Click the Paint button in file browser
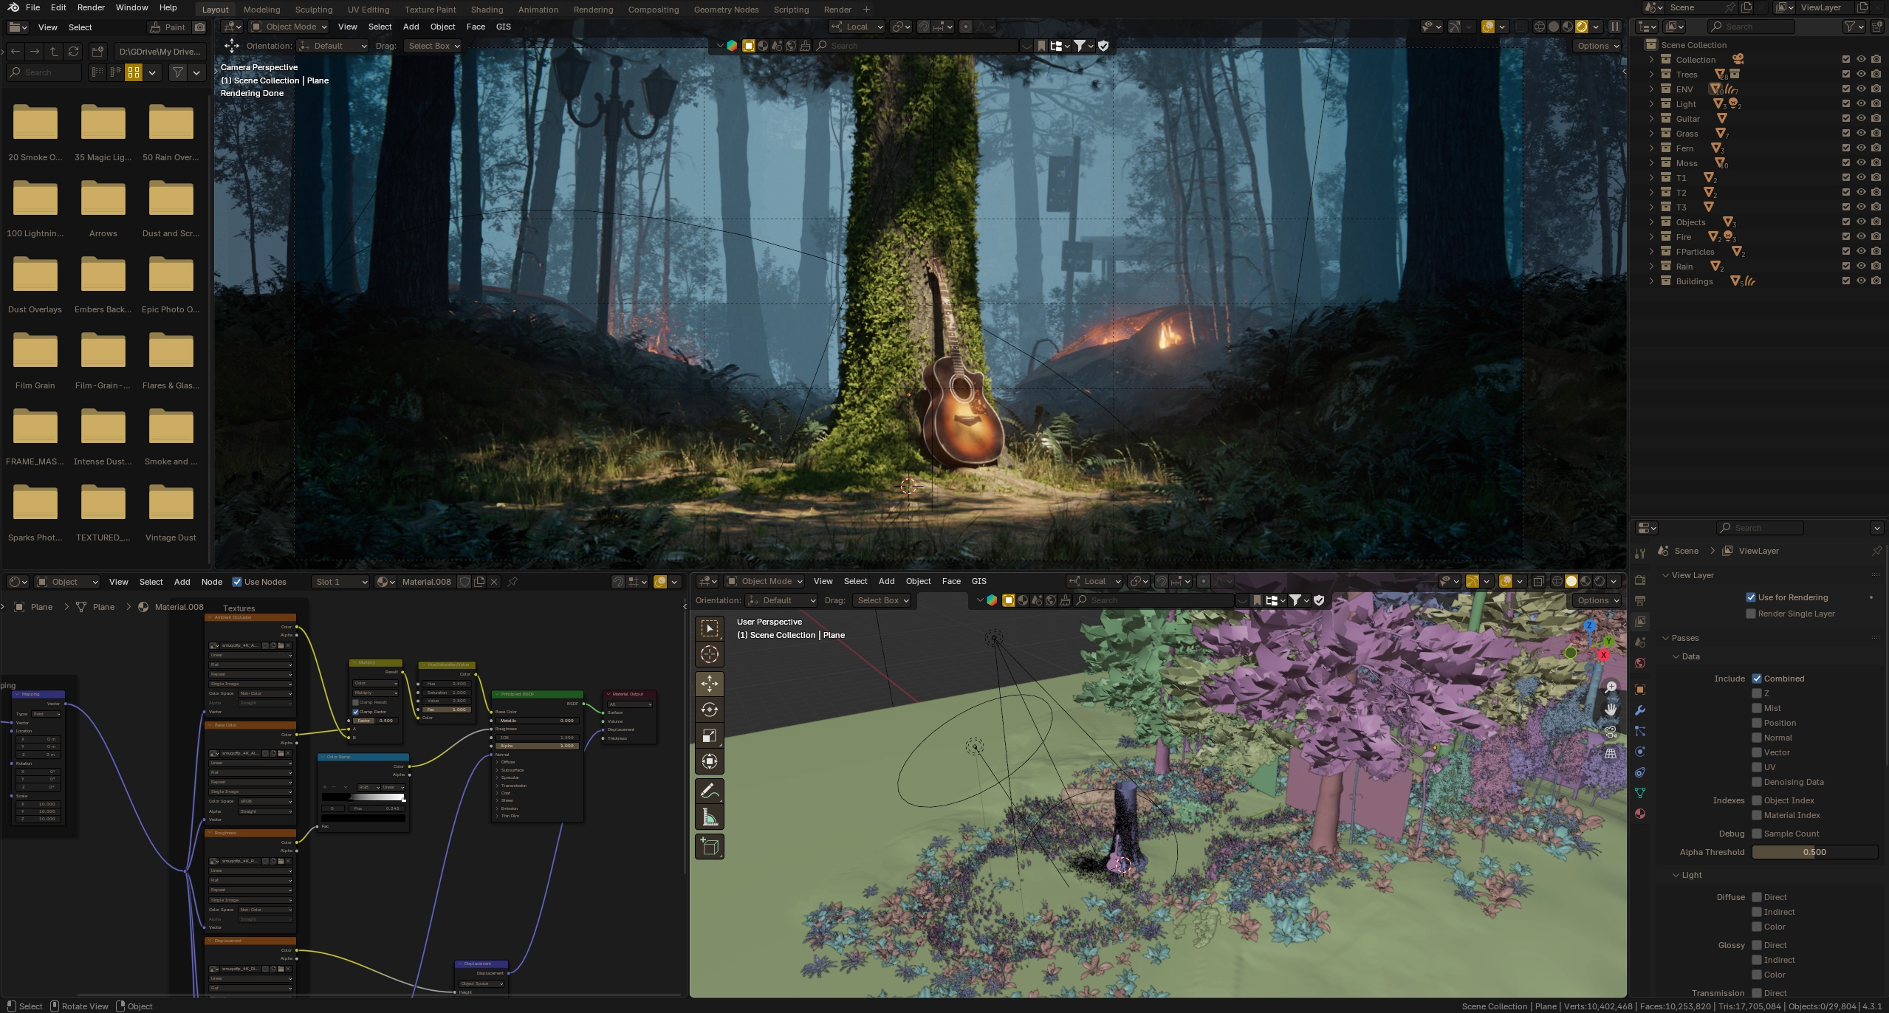Viewport: 1889px width, 1013px height. [x=168, y=27]
